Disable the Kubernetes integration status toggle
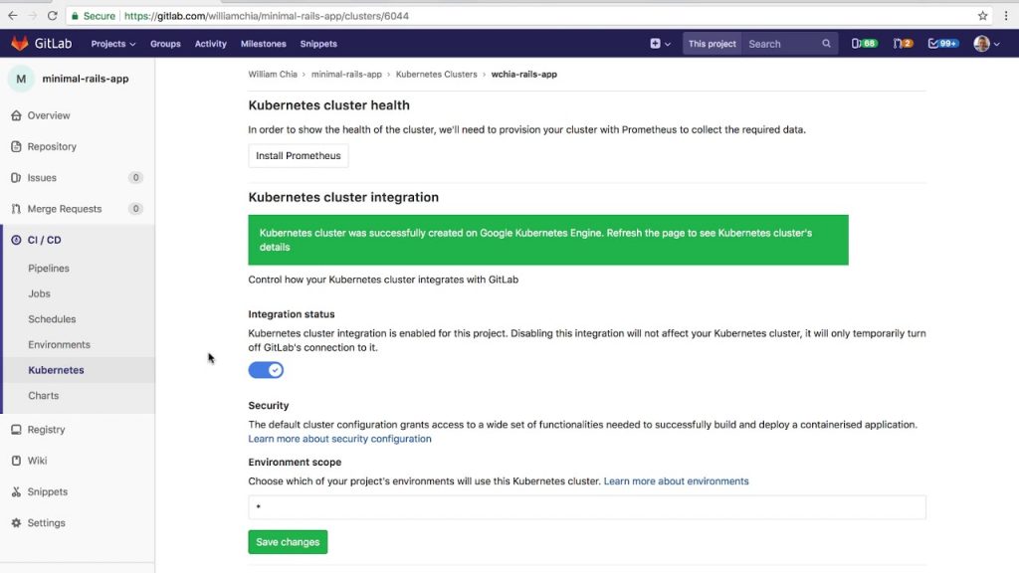This screenshot has height=573, width=1019. (266, 370)
